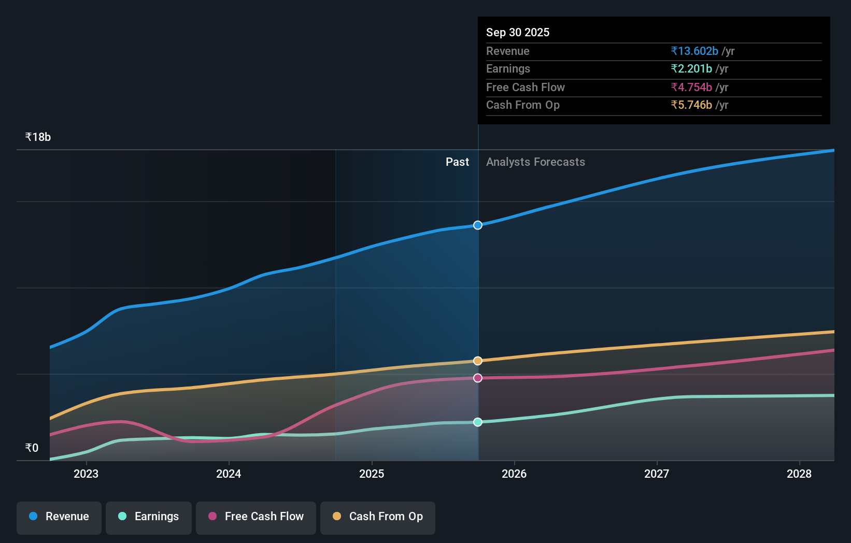Toggle the Free Cash Flow series visibility
851x543 pixels.
pyautogui.click(x=256, y=517)
